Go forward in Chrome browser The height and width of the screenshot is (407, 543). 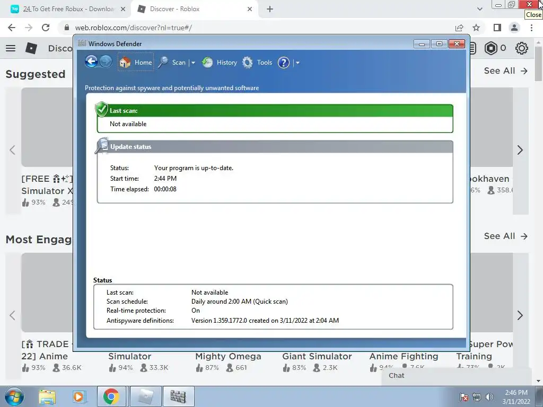29,28
